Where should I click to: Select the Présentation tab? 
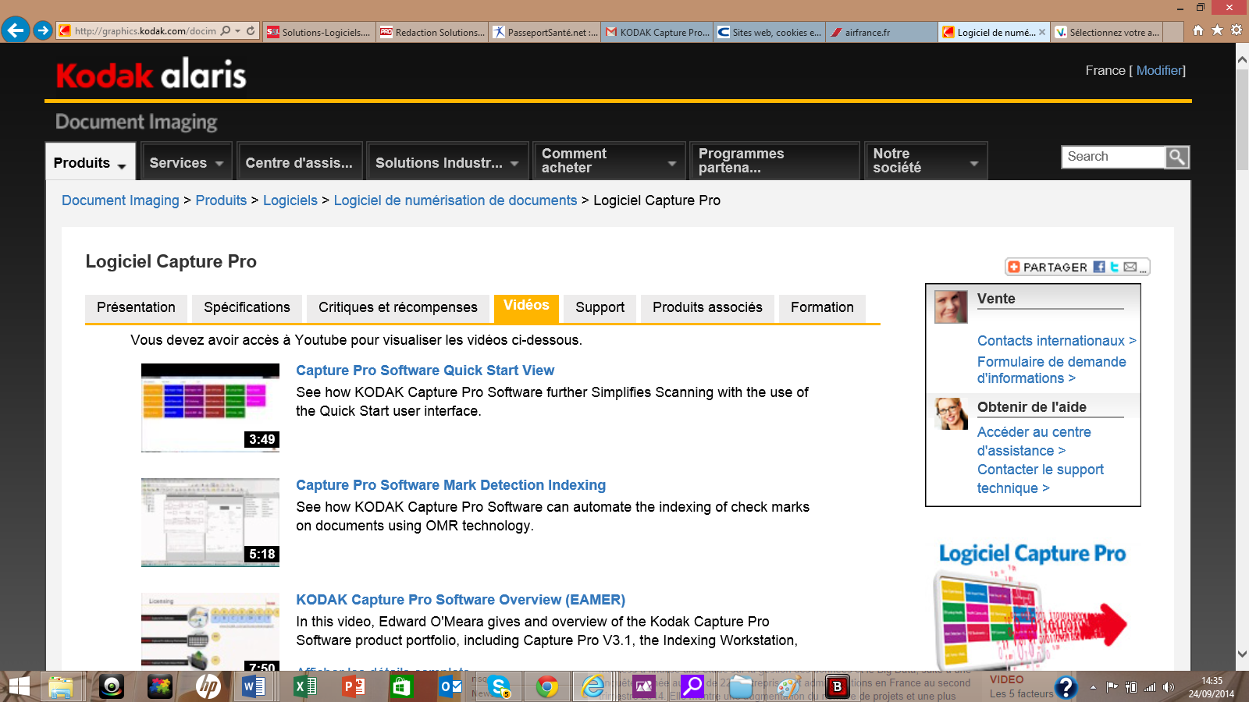pyautogui.click(x=136, y=307)
